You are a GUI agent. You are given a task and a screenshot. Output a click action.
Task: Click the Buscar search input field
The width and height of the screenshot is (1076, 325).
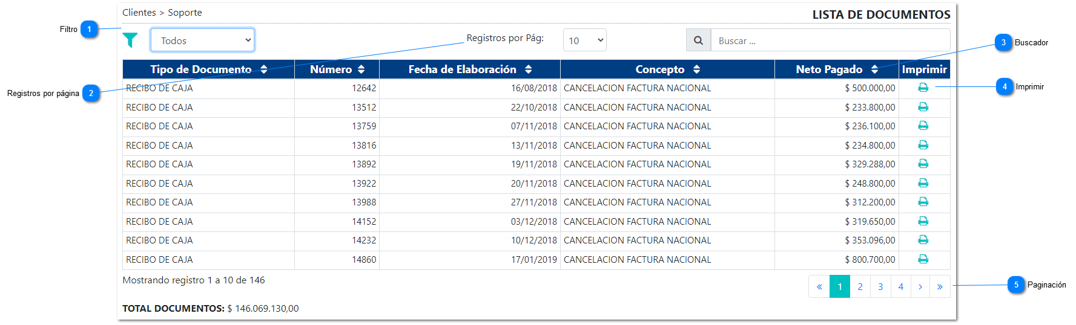tap(830, 40)
